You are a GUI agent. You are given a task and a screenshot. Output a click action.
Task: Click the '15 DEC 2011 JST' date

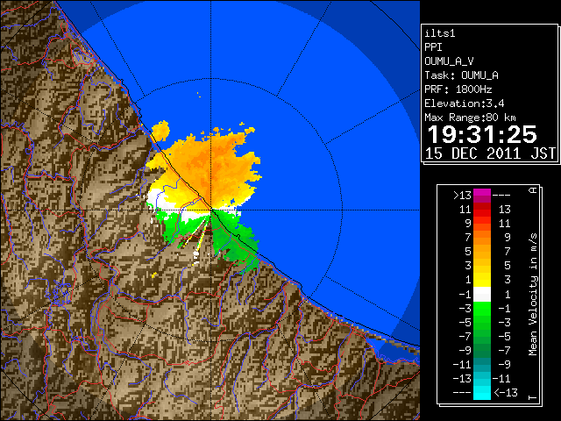490,153
